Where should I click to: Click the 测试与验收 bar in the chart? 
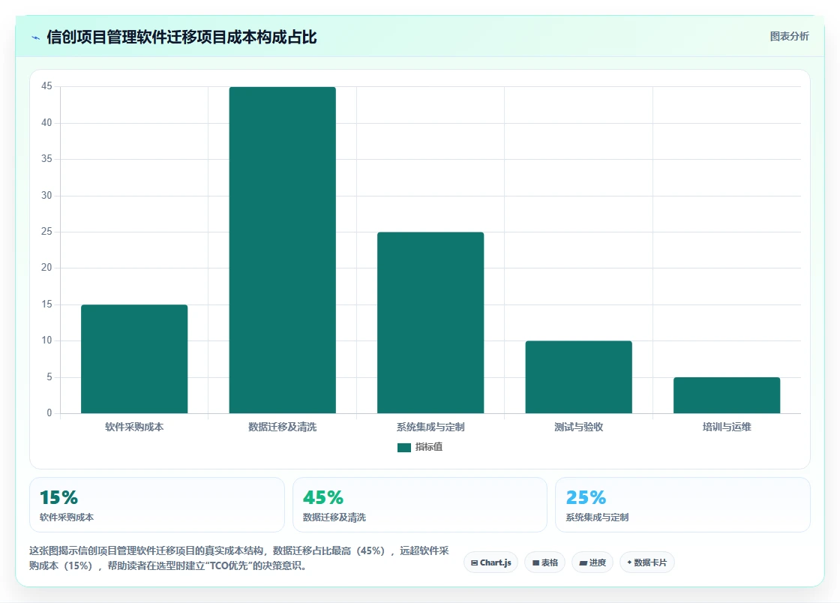(x=578, y=377)
